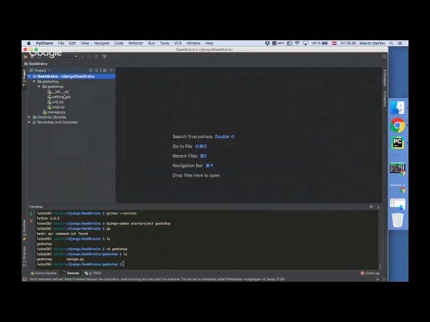Hide the Terminal panel
Image resolution: width=430 pixels, height=322 pixels.
coord(379,207)
